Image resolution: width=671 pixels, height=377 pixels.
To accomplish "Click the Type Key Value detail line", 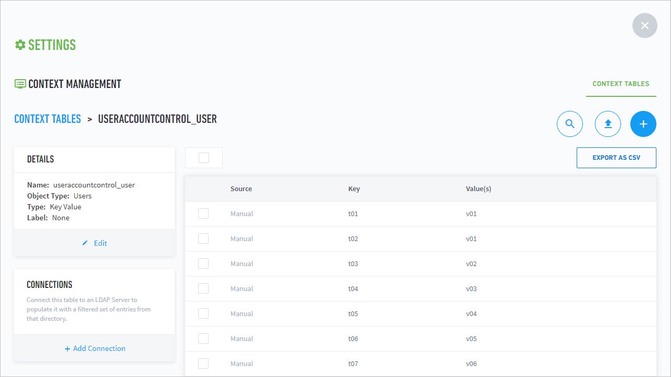I will (54, 207).
